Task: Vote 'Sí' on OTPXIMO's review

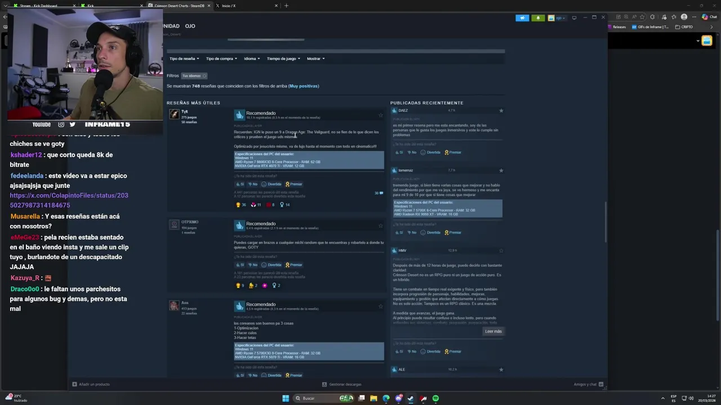Action: coord(240,264)
